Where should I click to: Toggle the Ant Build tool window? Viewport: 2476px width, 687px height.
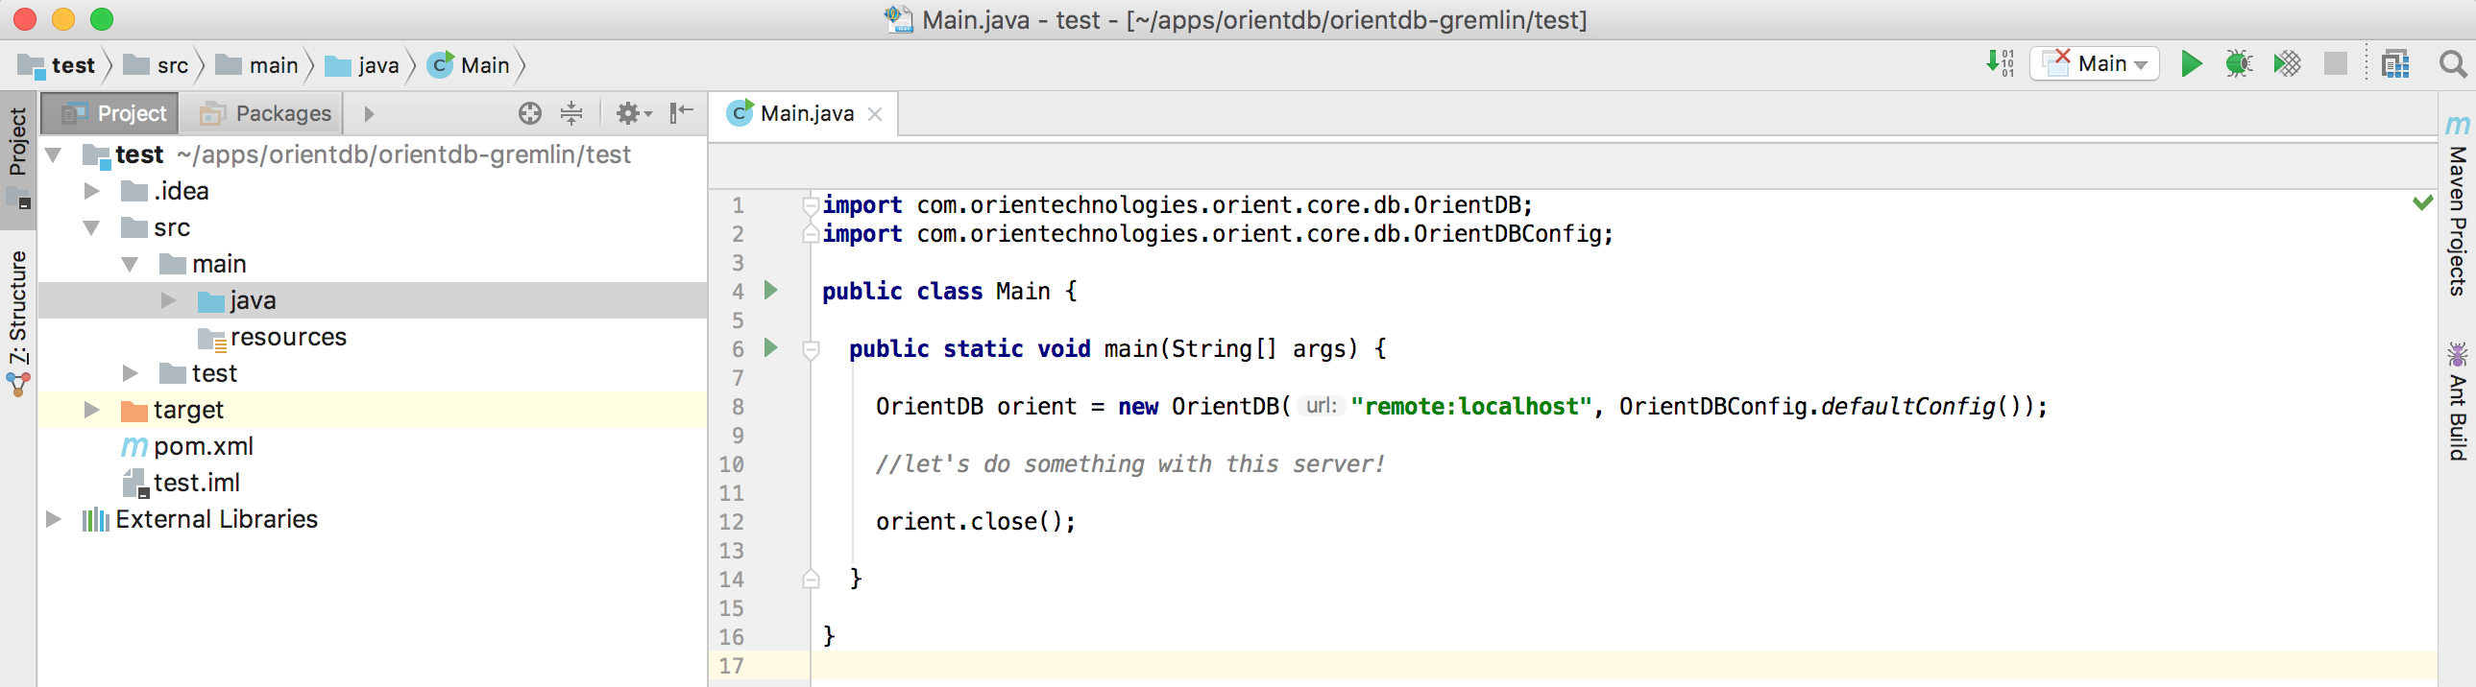(x=2457, y=404)
